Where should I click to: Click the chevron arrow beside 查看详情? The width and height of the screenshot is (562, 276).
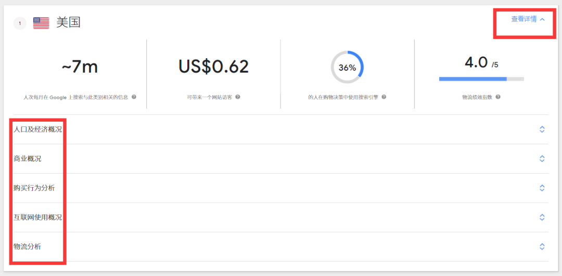coord(542,19)
